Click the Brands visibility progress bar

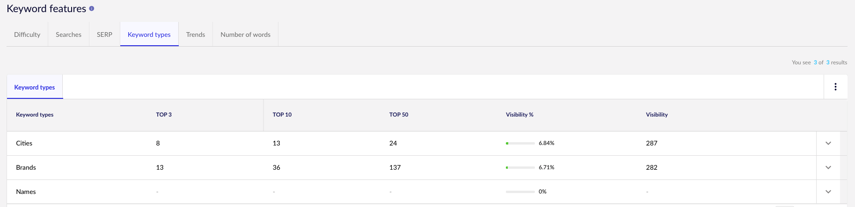click(520, 167)
